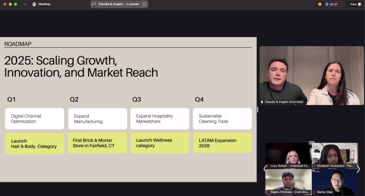
Task: Click muted mic icon beside Elizabeth Dickerson
Action: 314,166
